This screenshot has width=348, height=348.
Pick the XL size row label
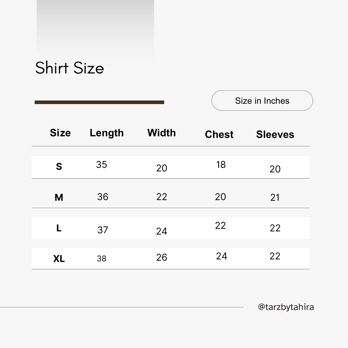pyautogui.click(x=59, y=258)
